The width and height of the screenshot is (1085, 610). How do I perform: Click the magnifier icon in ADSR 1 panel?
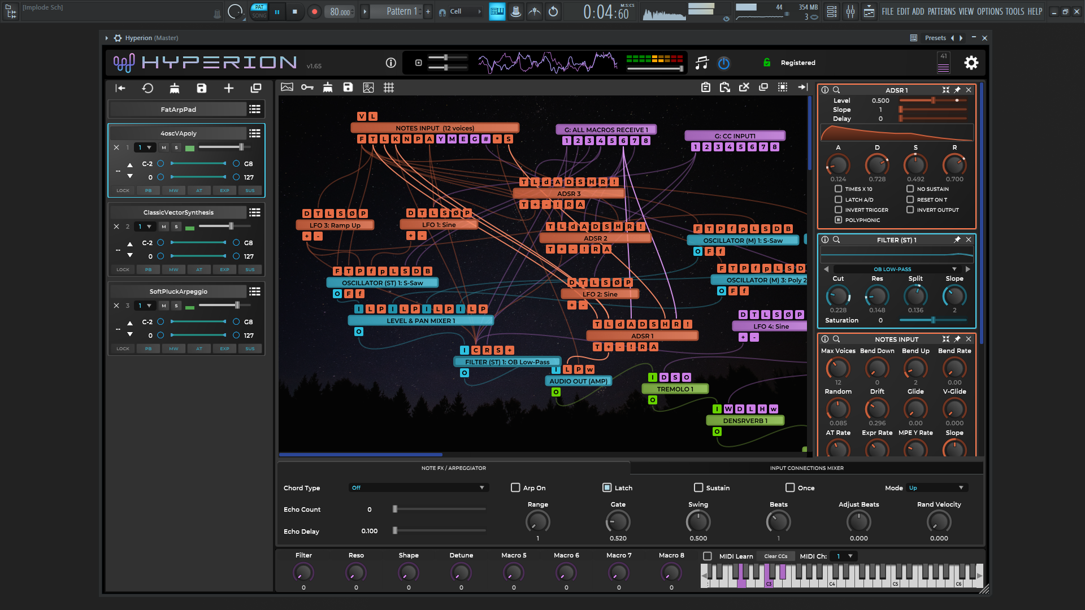pos(836,90)
